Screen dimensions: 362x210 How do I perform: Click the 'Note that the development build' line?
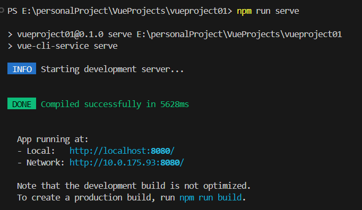[x=134, y=186]
